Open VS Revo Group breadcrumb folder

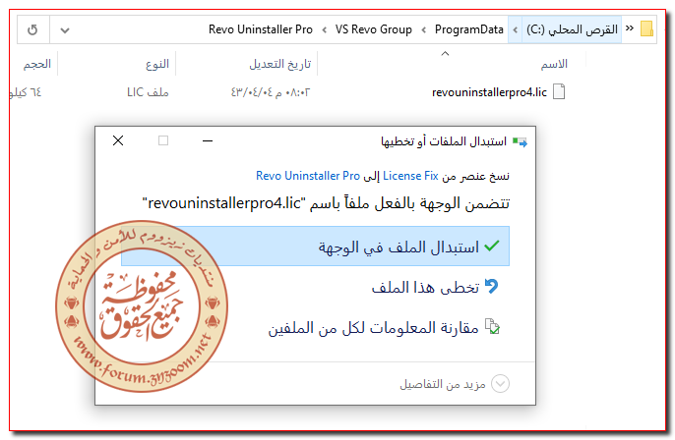(373, 29)
